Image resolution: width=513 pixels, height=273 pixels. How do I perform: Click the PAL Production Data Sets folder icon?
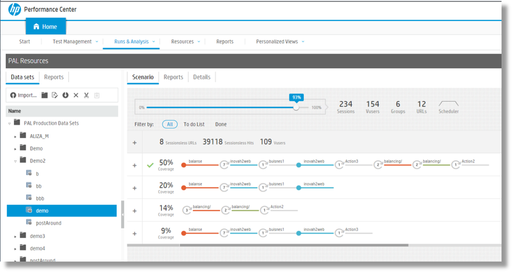click(x=17, y=122)
